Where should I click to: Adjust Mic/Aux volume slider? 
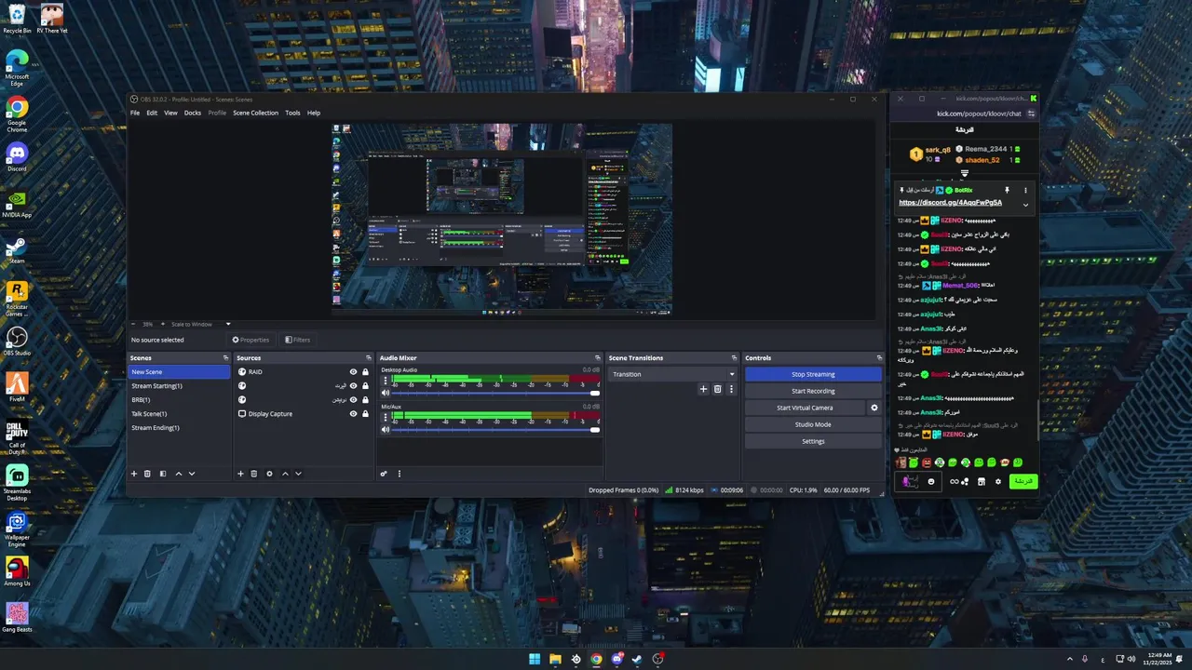click(x=495, y=429)
